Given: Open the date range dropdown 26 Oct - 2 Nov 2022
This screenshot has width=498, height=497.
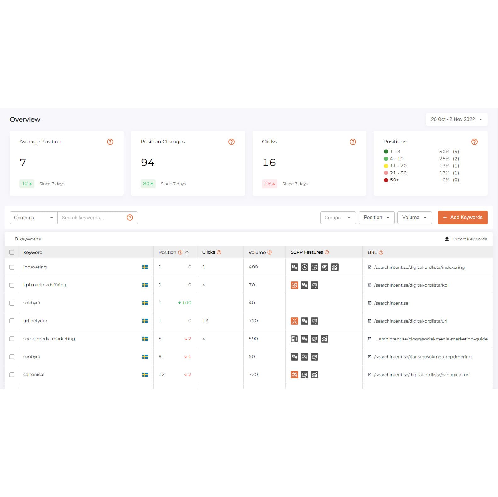Looking at the screenshot, I should 456,119.
